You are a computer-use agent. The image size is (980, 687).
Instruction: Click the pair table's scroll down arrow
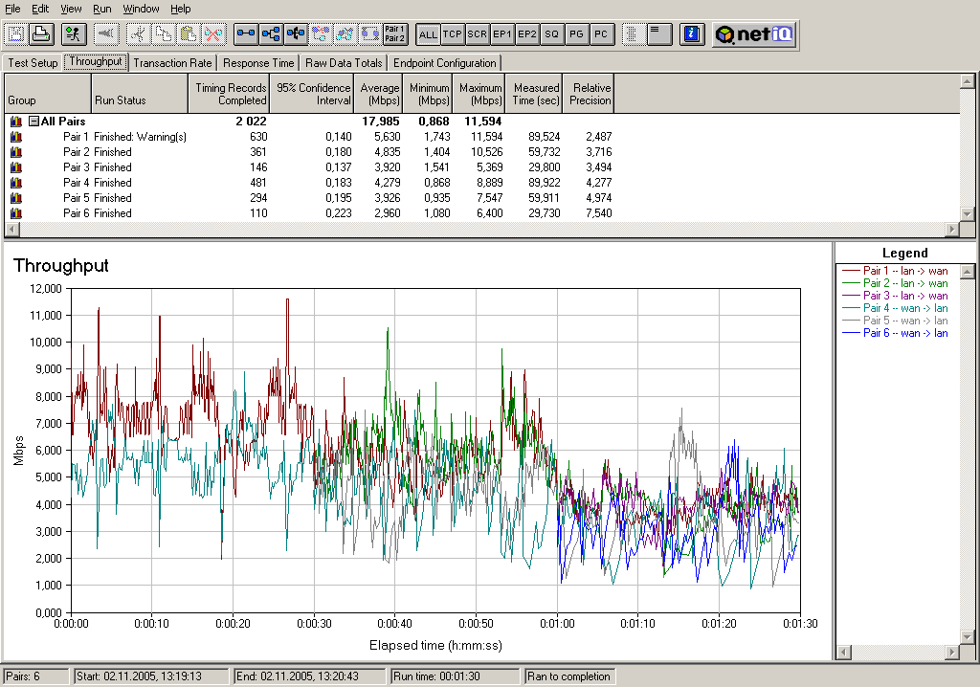tap(967, 214)
